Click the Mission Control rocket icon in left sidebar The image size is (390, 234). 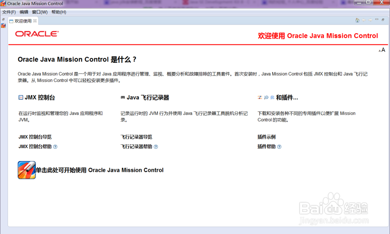(3, 25)
